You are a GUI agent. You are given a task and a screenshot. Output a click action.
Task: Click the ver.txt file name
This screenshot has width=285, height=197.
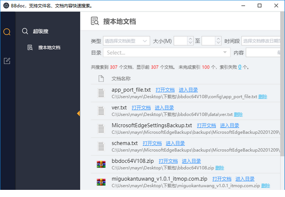point(119,108)
